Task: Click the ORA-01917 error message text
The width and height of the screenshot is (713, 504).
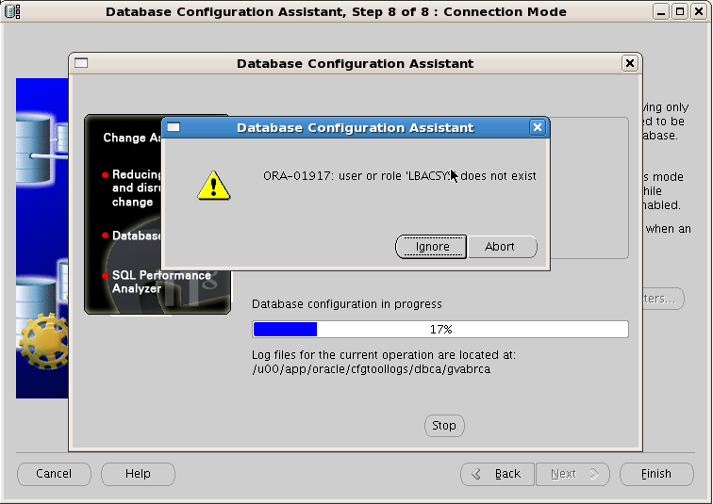Action: pos(400,176)
